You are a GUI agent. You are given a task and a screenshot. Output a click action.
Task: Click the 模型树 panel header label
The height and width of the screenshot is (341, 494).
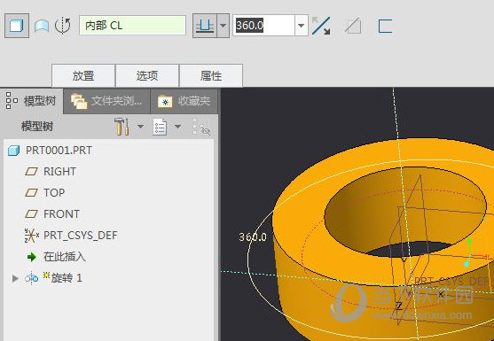(x=37, y=127)
